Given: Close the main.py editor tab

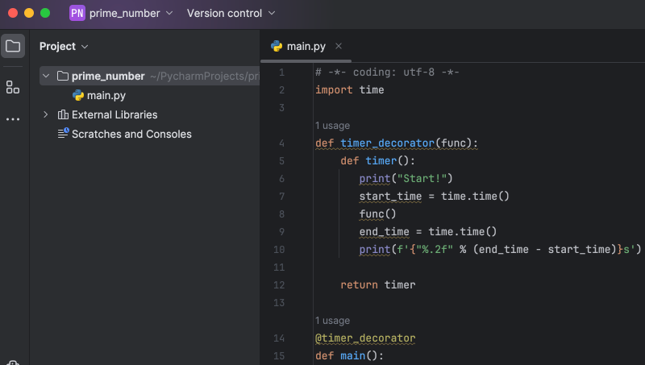Looking at the screenshot, I should (339, 46).
